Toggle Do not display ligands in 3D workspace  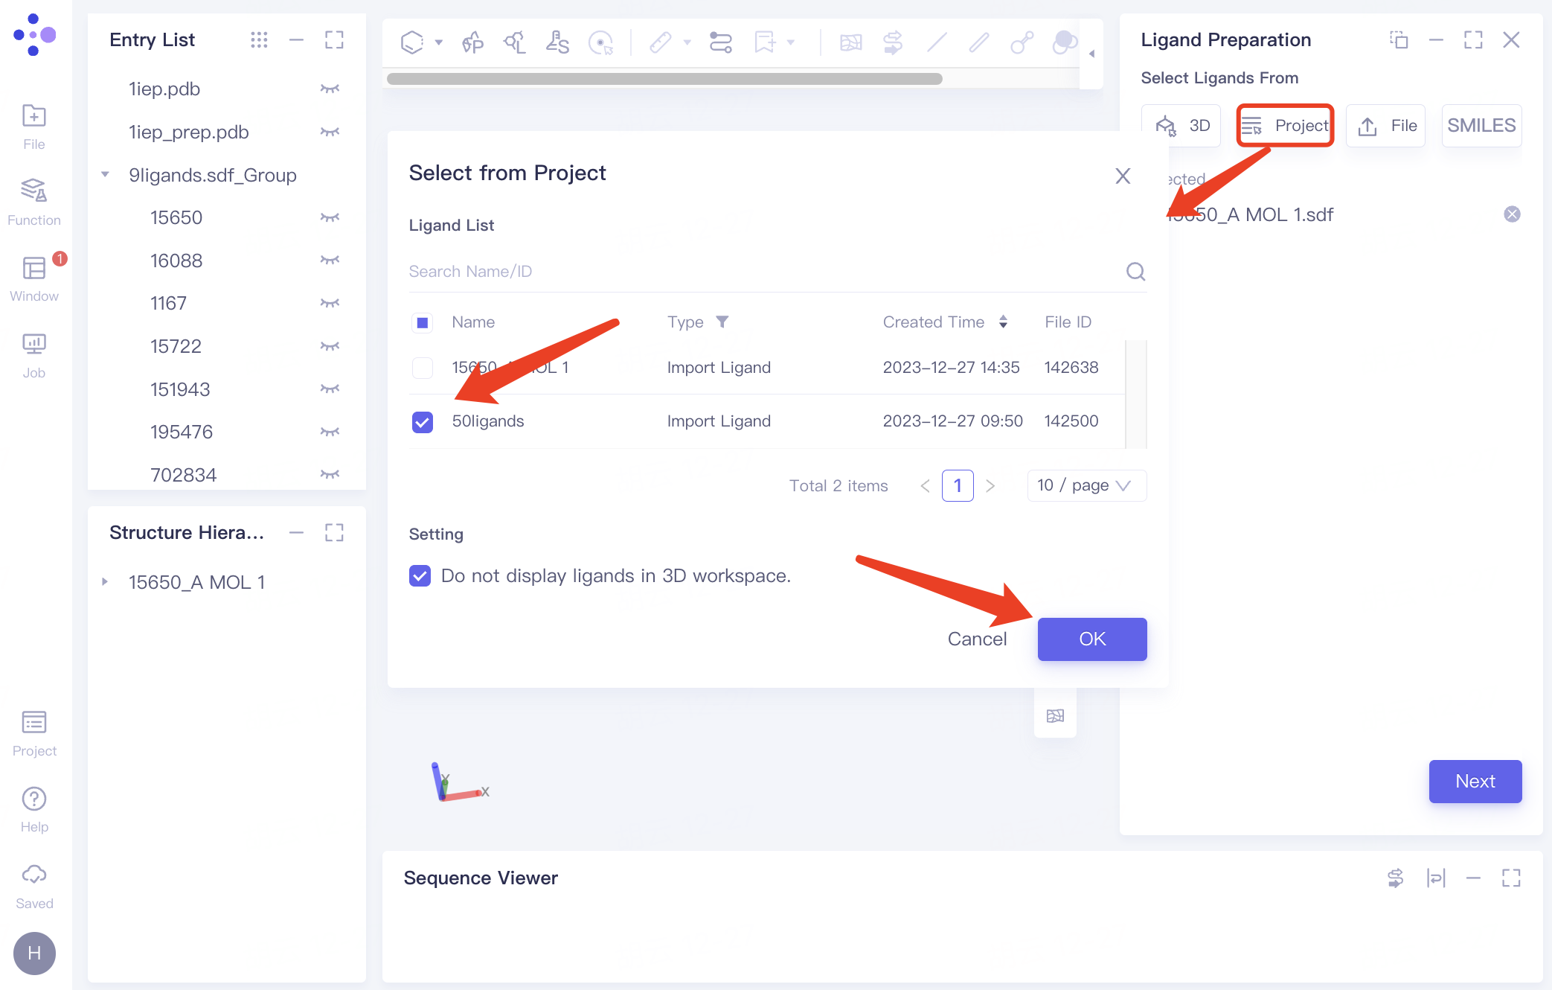pyautogui.click(x=420, y=575)
